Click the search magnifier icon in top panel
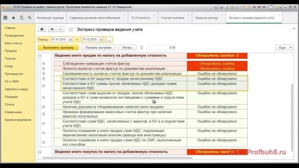Image resolution: width=299 pixels, height=168 pixels. (29, 18)
